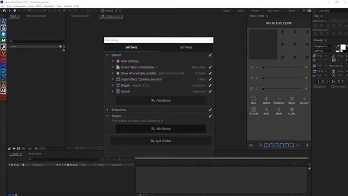Click the Motion DELAY tool icon
Viewport: 348px width, 196px height.
291,100
